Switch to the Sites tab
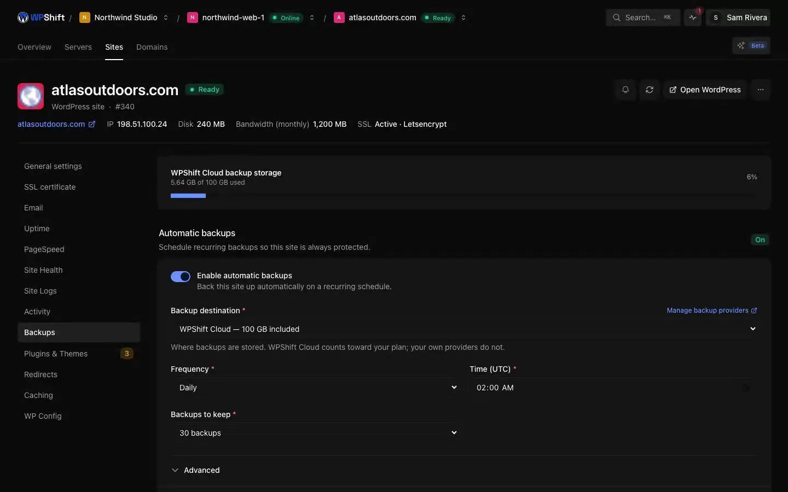Image resolution: width=788 pixels, height=492 pixels. pos(114,47)
